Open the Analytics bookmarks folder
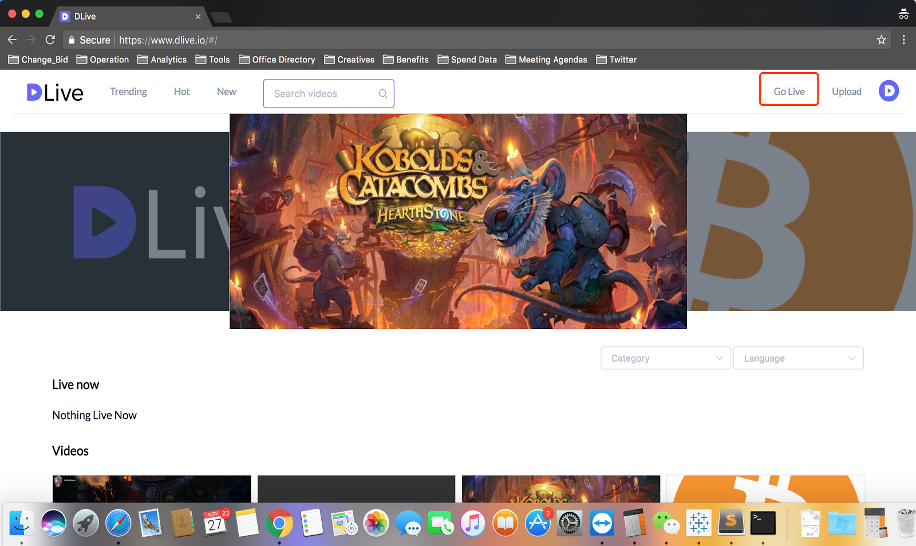The image size is (916, 546). (162, 60)
